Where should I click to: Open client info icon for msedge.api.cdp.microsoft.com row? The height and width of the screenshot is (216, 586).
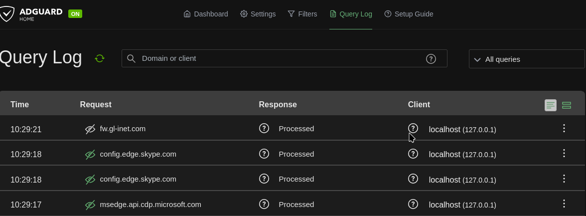pos(413,204)
